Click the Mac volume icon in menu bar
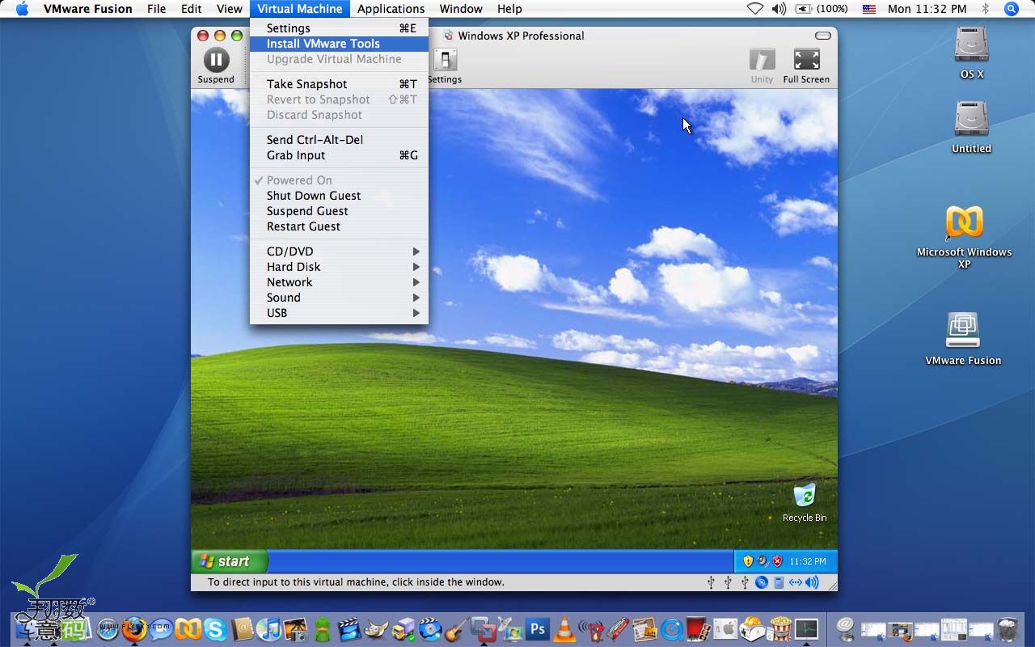The width and height of the screenshot is (1035, 647). pos(779,9)
